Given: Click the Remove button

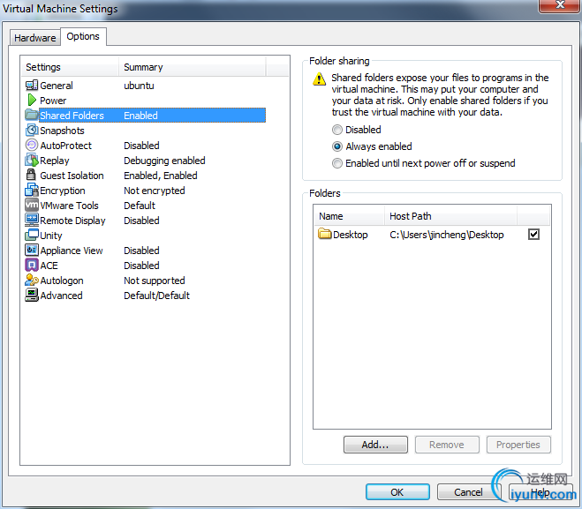Looking at the screenshot, I should pyautogui.click(x=447, y=445).
